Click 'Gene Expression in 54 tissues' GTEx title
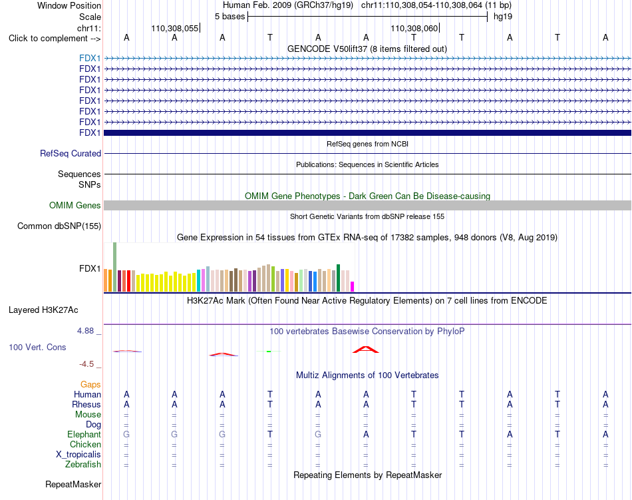This screenshot has height=500, width=632. pyautogui.click(x=367, y=237)
